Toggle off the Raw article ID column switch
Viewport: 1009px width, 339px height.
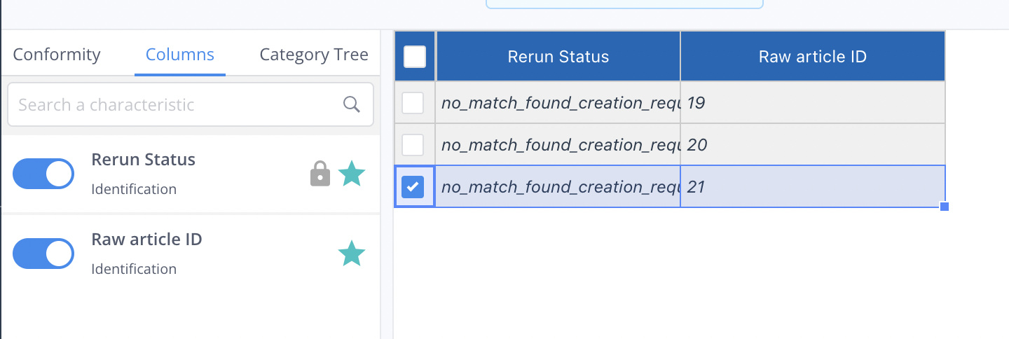43,254
